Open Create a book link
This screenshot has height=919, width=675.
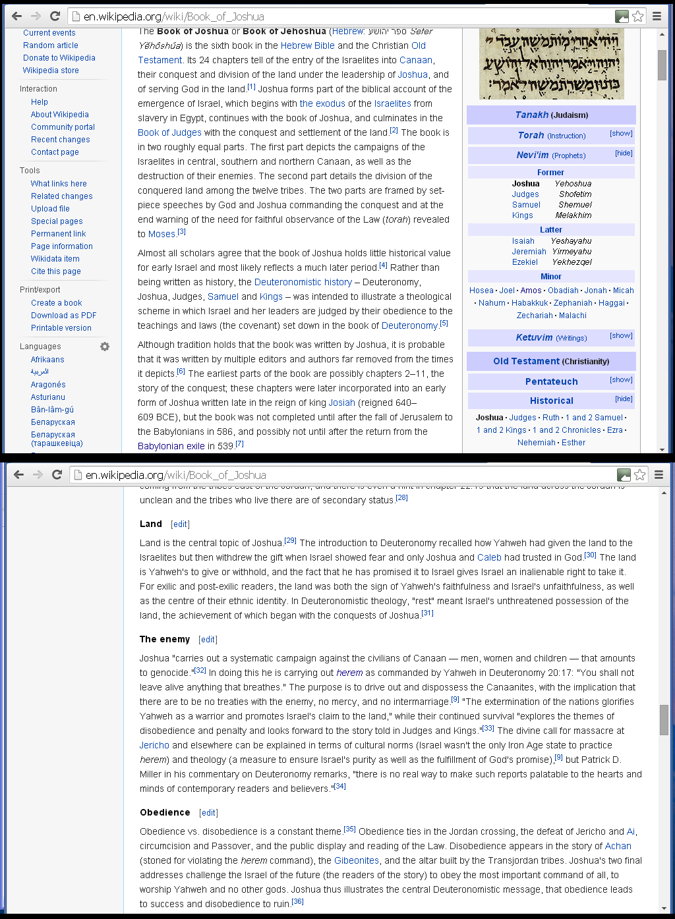[57, 303]
